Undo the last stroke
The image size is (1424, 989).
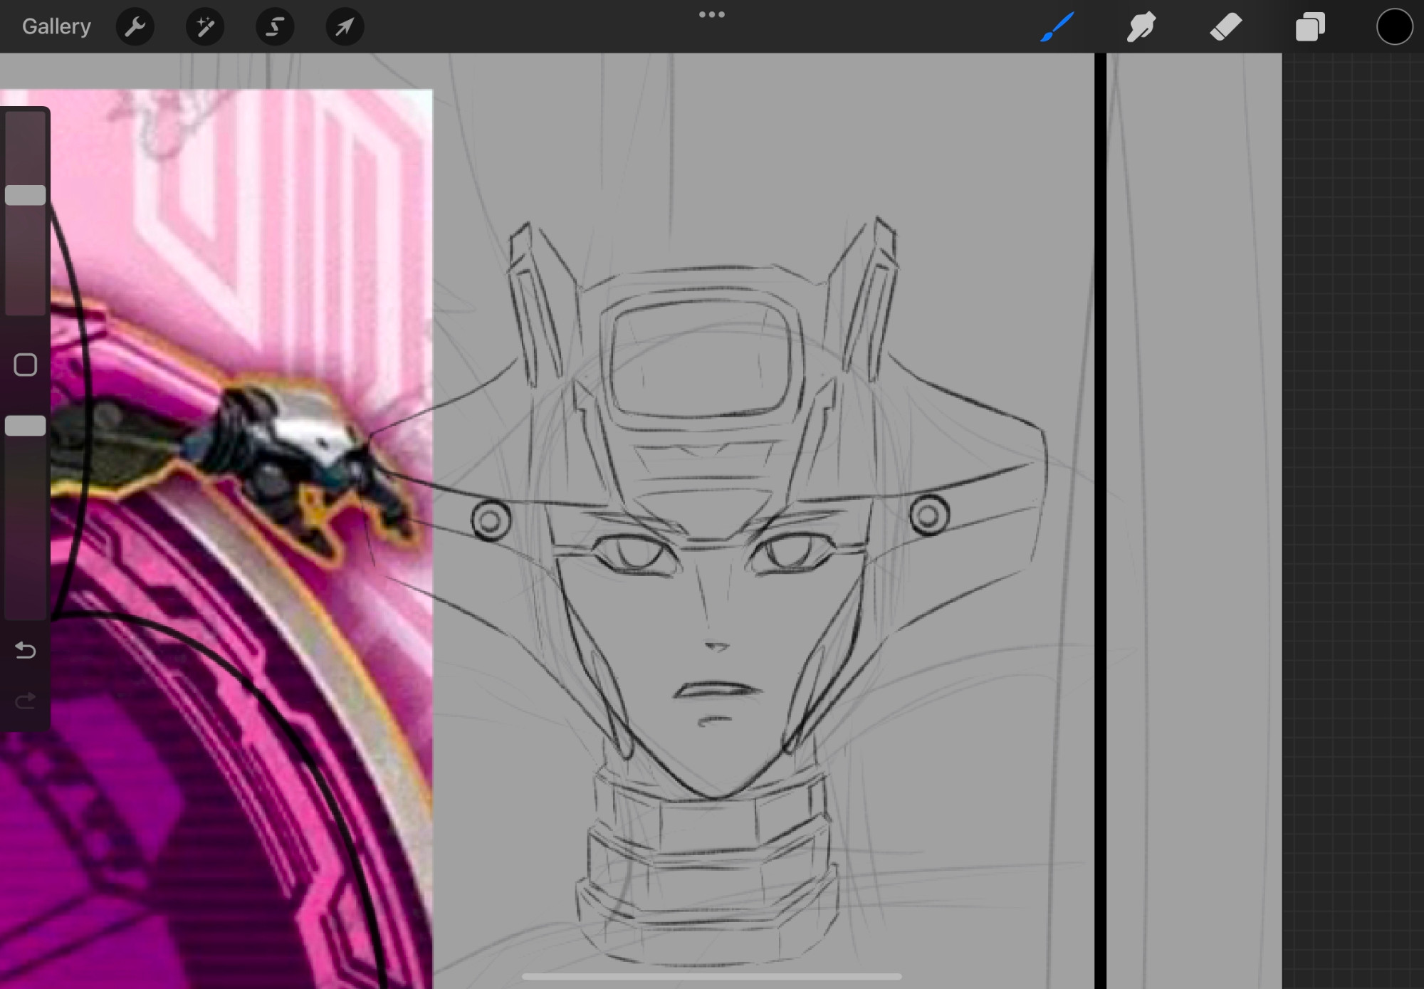tap(26, 650)
